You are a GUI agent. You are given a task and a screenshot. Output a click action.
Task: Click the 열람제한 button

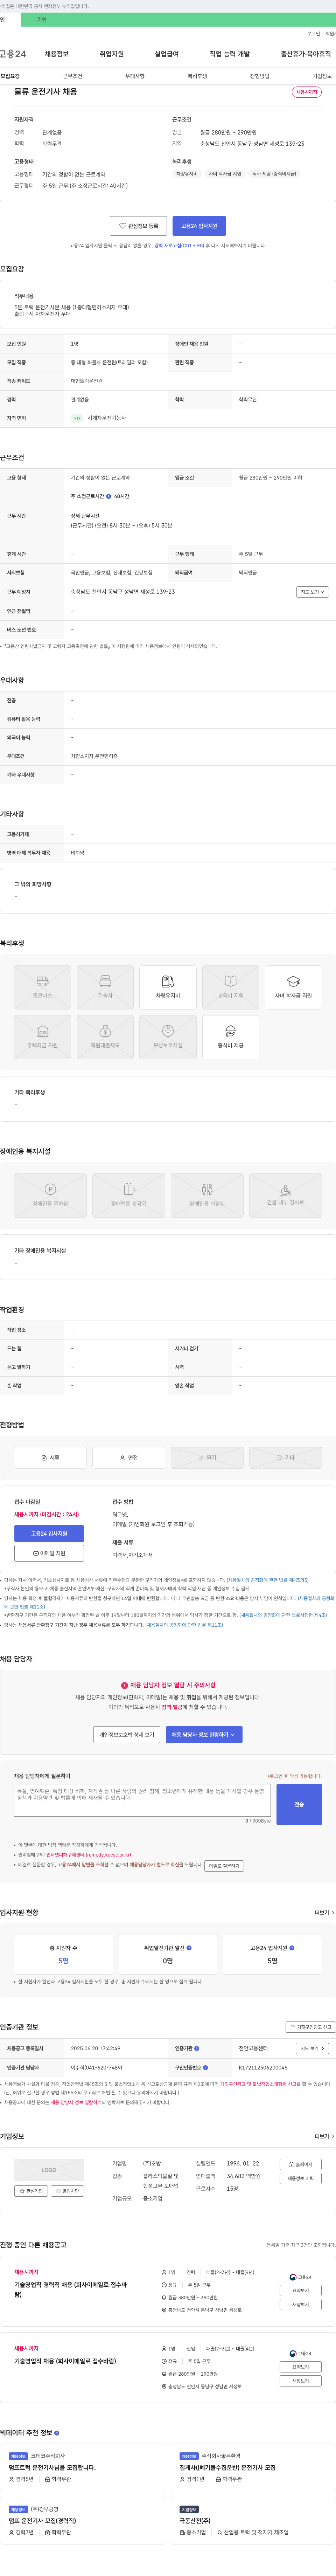67,2191
